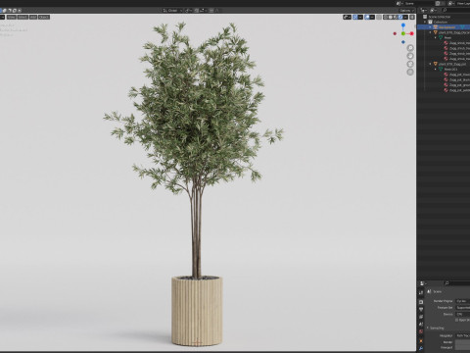This screenshot has height=353, width=470.
Task: Open the pivot point dropdown
Action: (x=188, y=11)
